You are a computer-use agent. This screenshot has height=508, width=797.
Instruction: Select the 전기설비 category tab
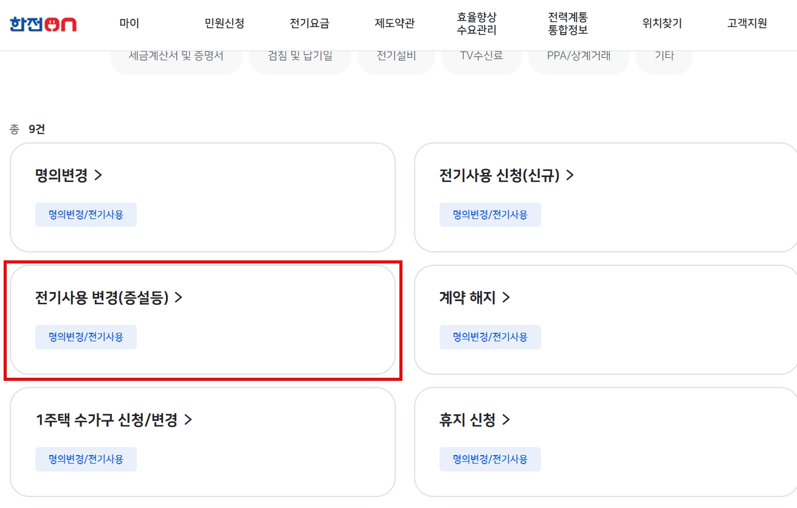[x=396, y=56]
